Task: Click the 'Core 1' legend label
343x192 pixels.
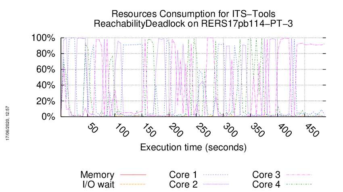Action: [x=183, y=175]
